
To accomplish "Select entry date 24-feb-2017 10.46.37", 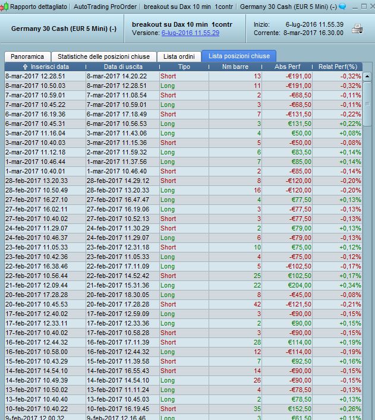I will (36, 238).
